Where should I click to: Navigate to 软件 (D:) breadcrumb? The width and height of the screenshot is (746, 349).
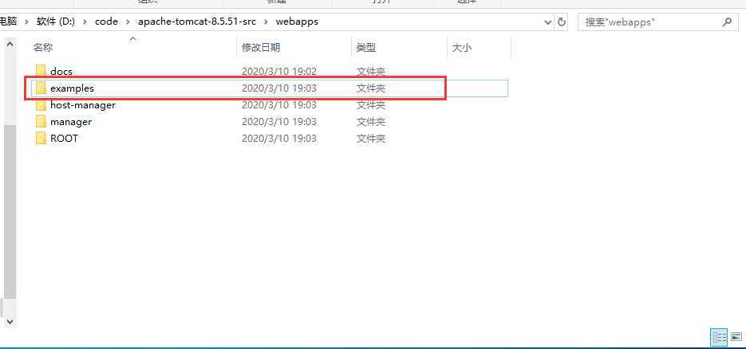(56, 22)
